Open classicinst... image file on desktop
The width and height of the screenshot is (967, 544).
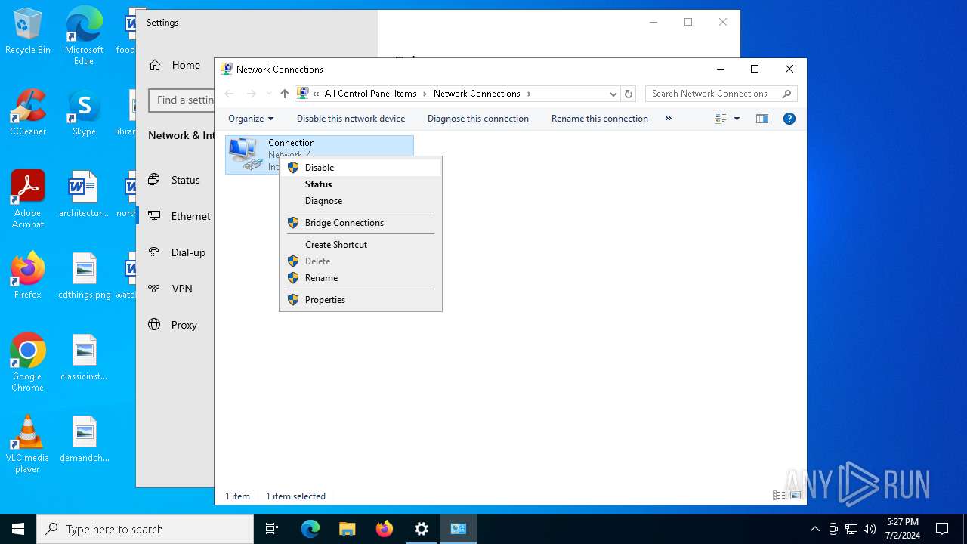84,358
